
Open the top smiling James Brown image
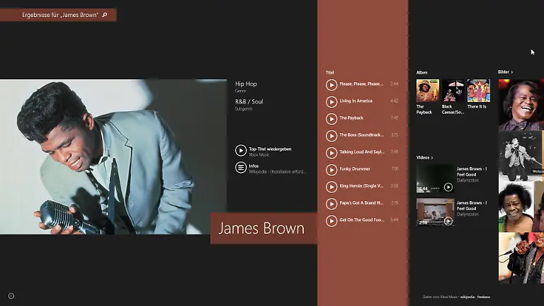[x=521, y=104]
